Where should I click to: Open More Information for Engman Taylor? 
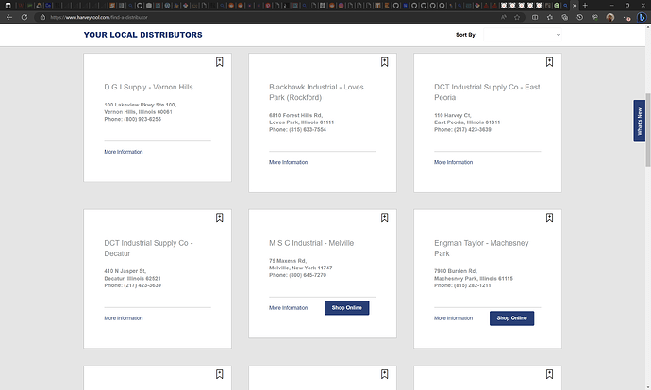tap(454, 318)
